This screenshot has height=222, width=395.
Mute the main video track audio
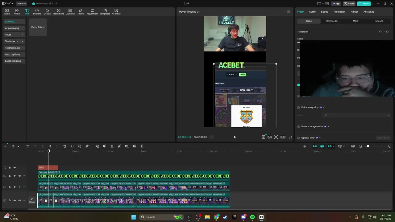[x=19, y=200]
